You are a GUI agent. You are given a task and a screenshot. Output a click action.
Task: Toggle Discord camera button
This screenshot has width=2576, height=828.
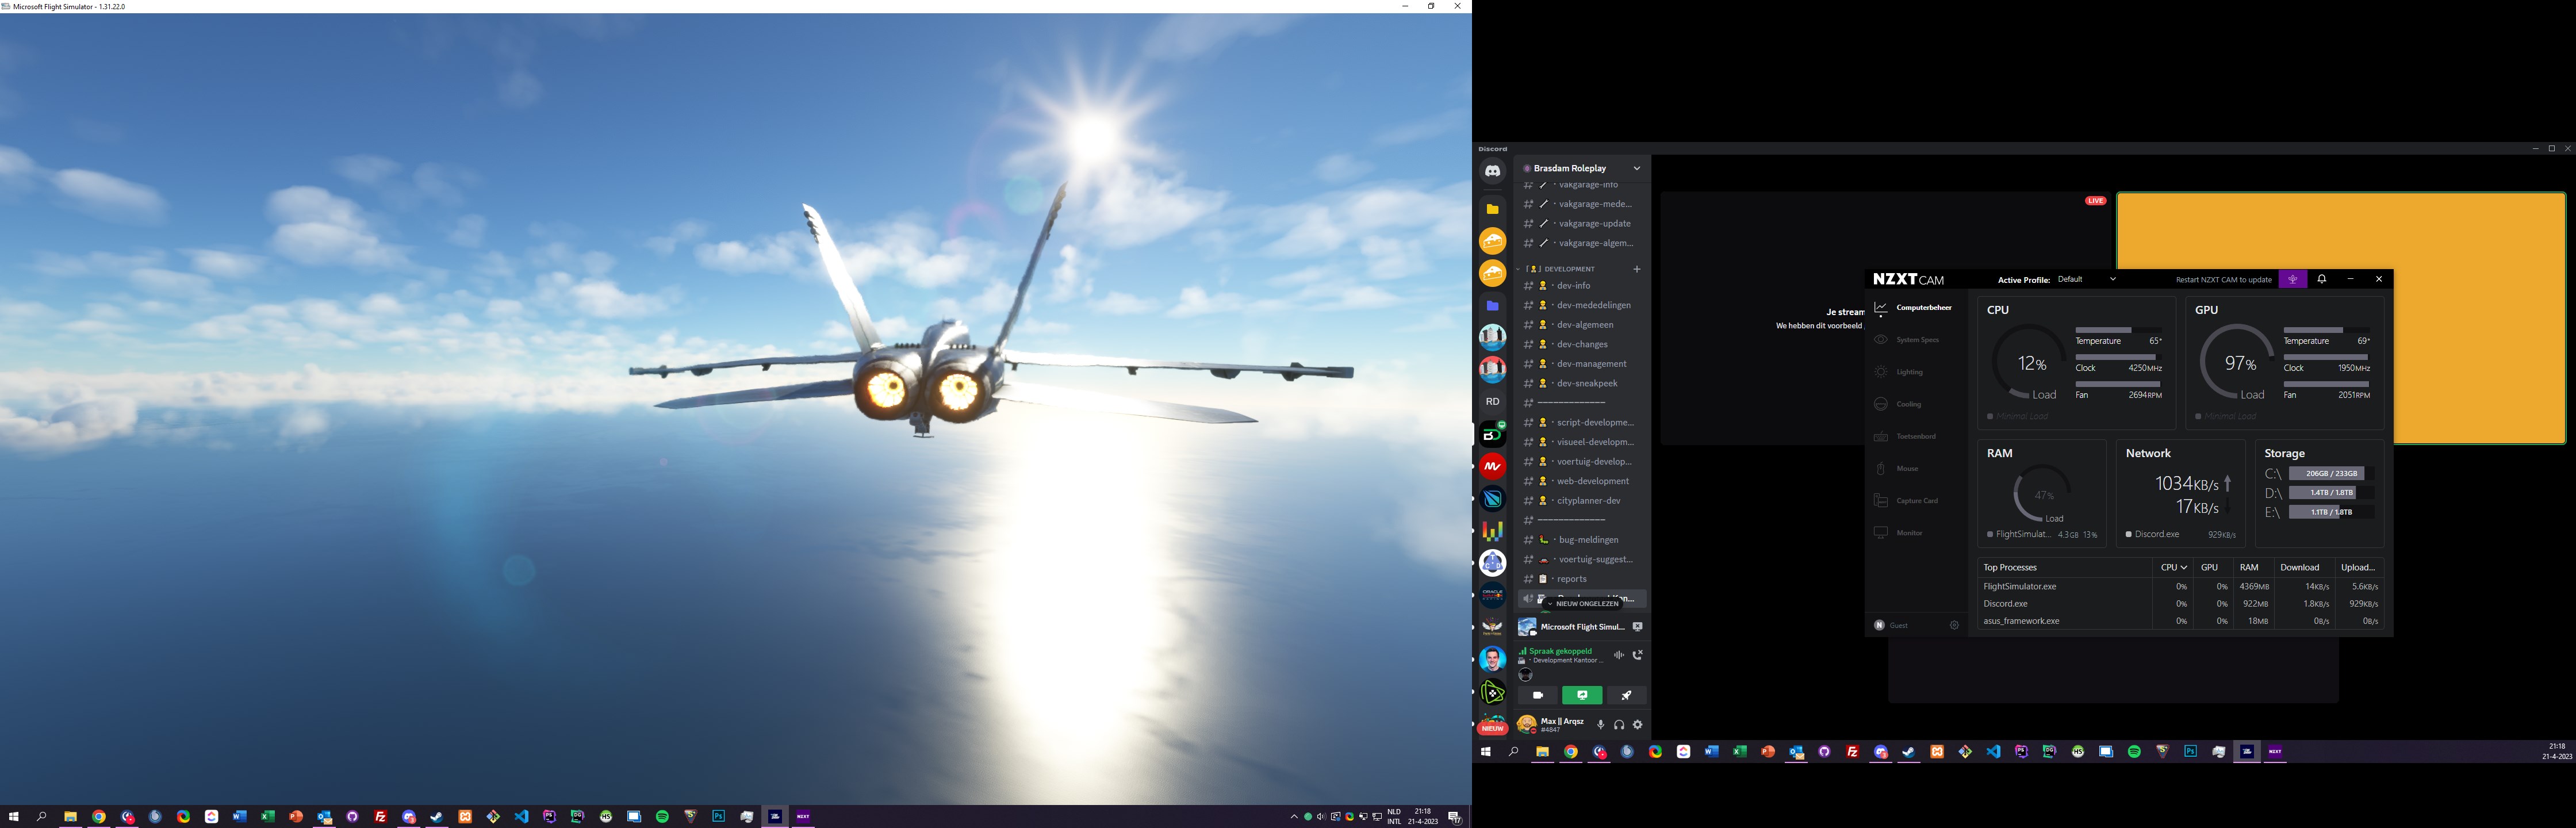[1538, 695]
